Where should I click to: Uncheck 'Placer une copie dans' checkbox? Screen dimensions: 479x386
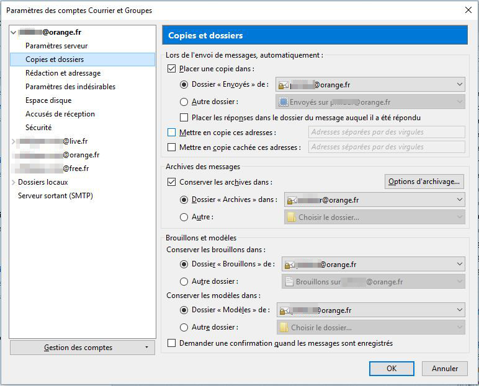click(172, 69)
